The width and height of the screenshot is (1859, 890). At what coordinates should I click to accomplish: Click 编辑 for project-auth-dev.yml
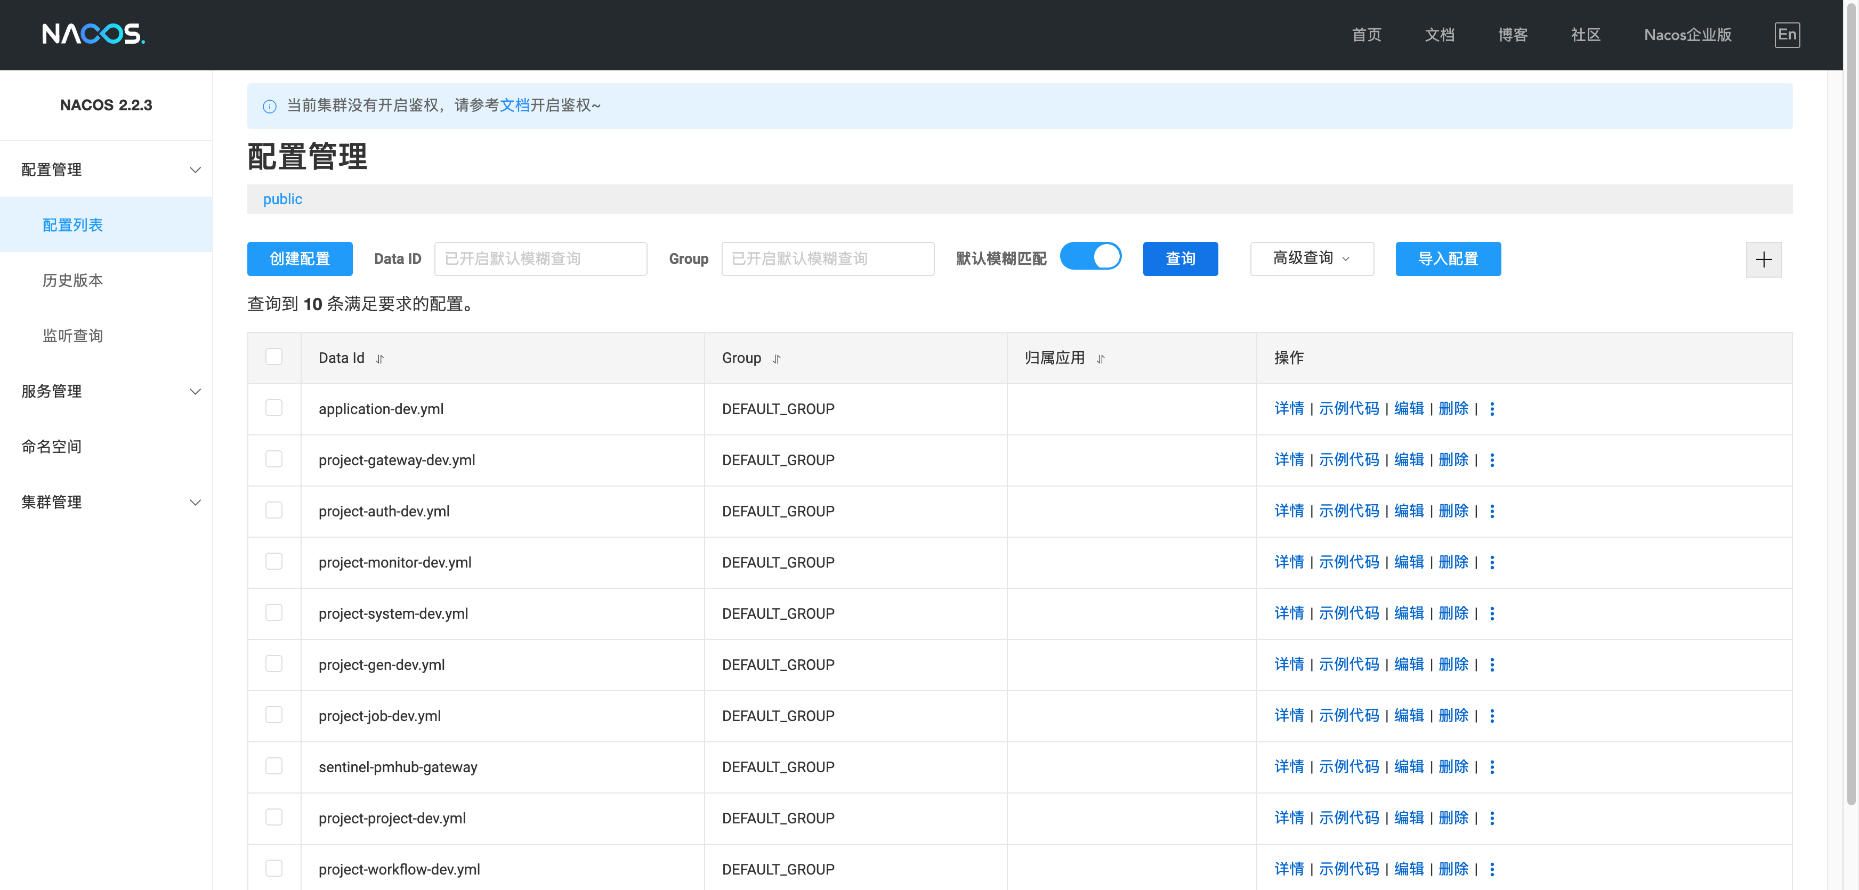click(1409, 511)
